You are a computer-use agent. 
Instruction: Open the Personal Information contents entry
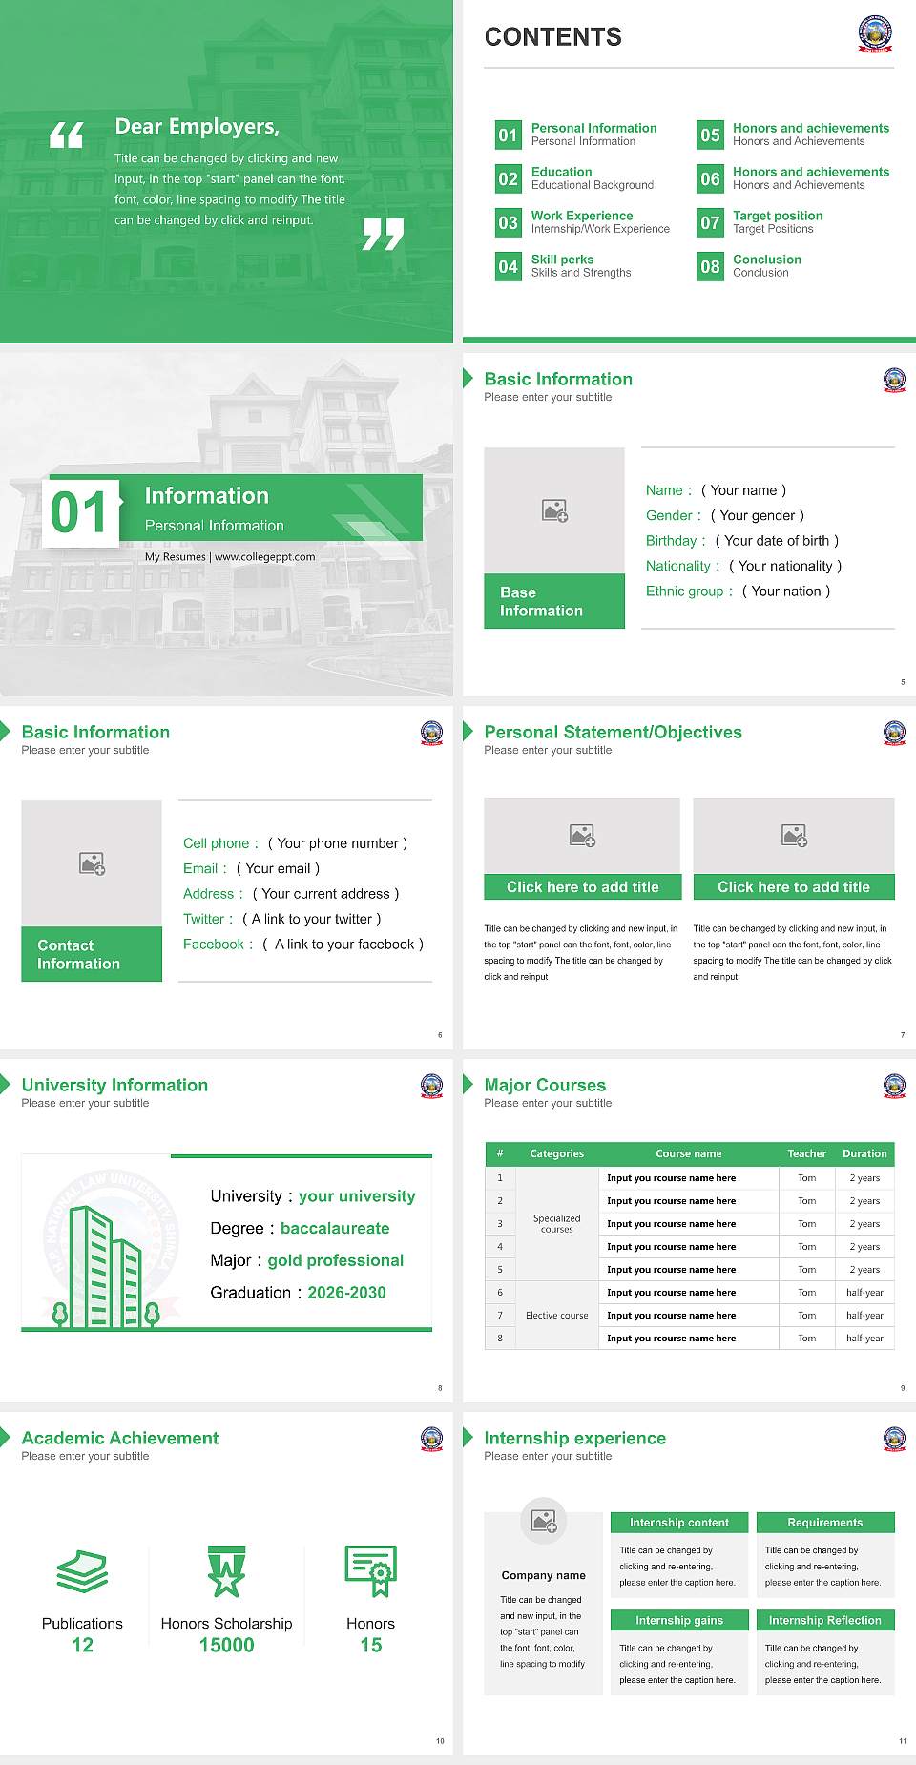pos(593,135)
